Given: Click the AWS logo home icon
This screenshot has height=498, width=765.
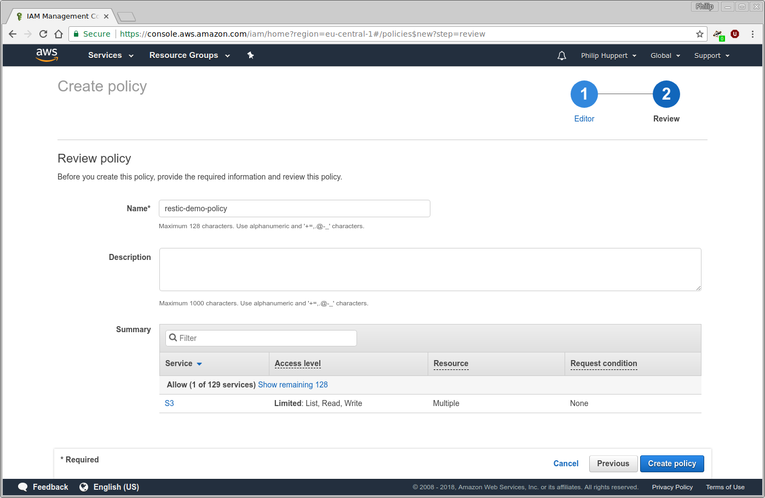Looking at the screenshot, I should pos(47,55).
